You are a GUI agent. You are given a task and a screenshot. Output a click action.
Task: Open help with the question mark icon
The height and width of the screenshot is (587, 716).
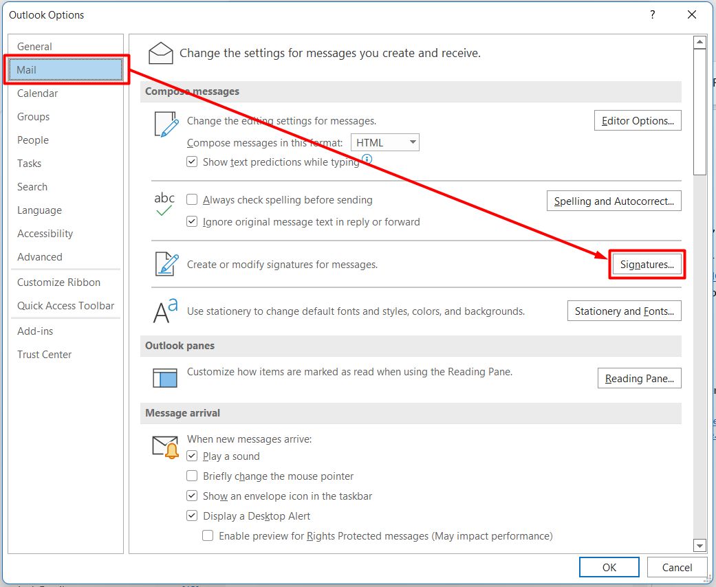click(x=653, y=14)
